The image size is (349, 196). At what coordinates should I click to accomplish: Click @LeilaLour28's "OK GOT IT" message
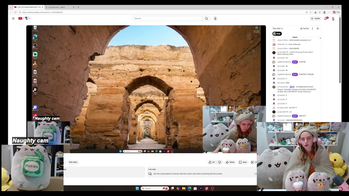293,108
